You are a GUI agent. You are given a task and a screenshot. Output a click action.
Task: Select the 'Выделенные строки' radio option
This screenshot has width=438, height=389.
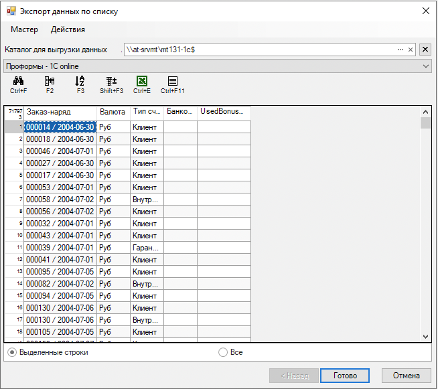point(11,352)
